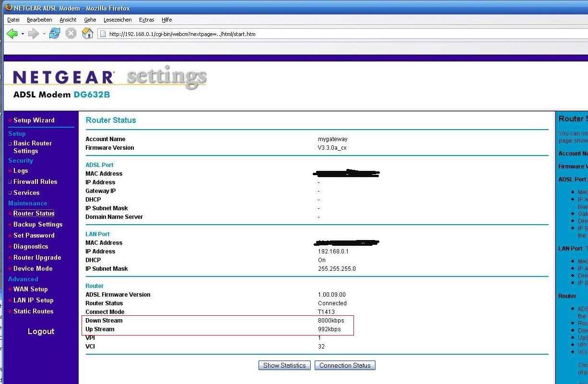Click the Stop loading icon
Screen dimensions: 588x384
click(x=71, y=34)
